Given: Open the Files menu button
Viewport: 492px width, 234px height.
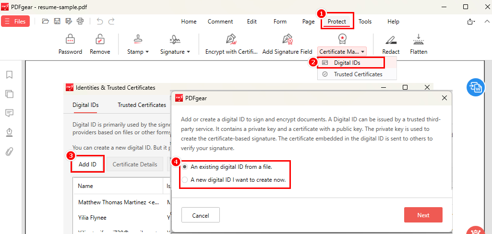Looking at the screenshot, I should 15,21.
